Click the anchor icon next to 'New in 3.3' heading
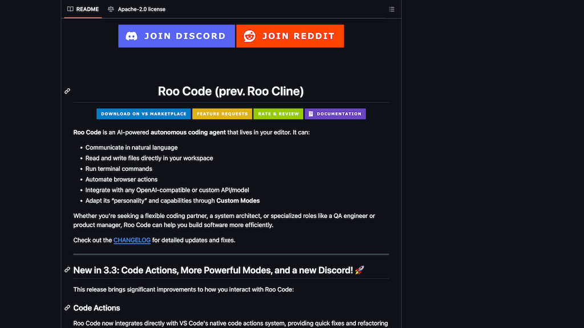584x328 pixels. click(67, 270)
